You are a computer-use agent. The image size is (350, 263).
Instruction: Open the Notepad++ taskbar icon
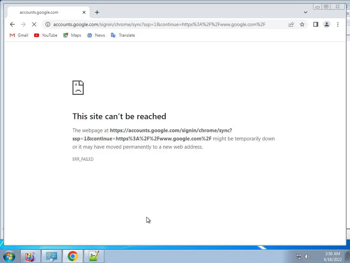(x=94, y=256)
